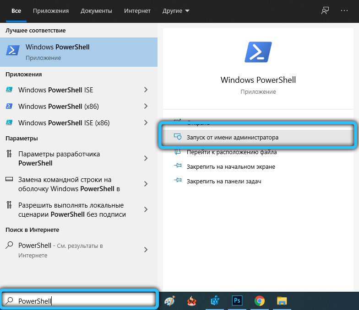Click the file location folder icon
The height and width of the screenshot is (310, 359).
coord(178,152)
